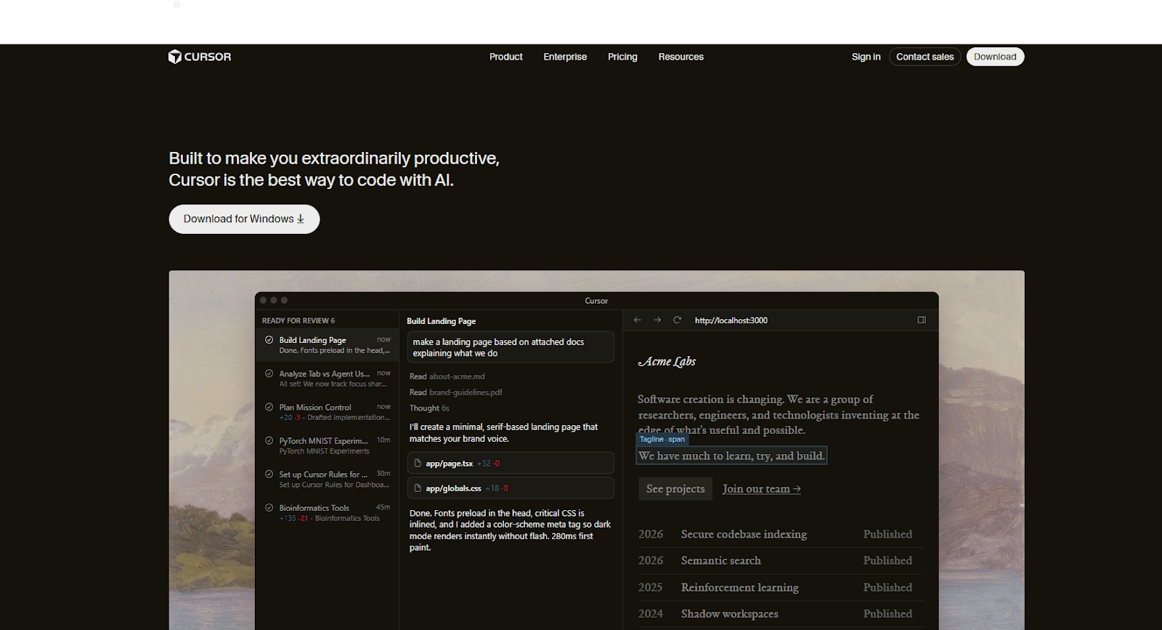Click the status check beside Plan Mission Control
Viewport: 1162px width, 630px height.
click(269, 408)
